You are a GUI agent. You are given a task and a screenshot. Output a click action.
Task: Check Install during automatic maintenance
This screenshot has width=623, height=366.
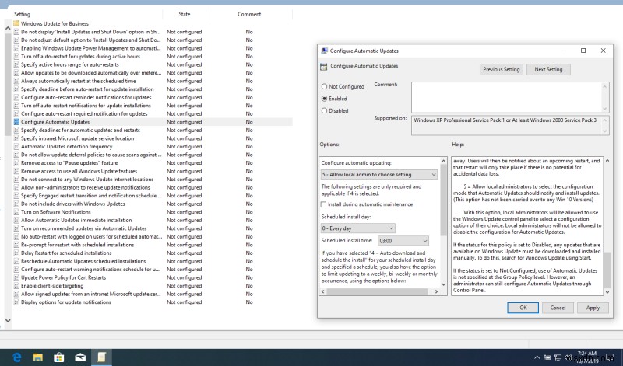[x=323, y=204]
